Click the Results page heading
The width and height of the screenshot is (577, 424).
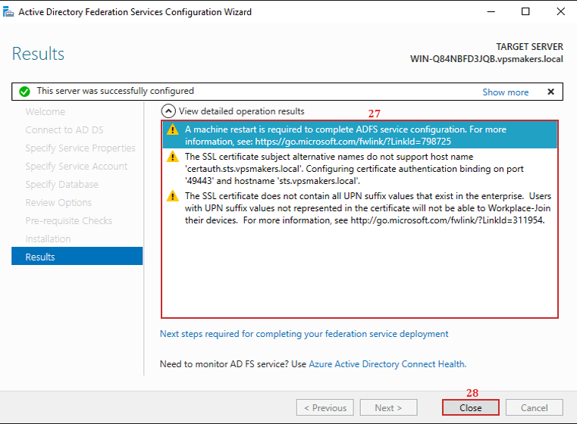[38, 54]
